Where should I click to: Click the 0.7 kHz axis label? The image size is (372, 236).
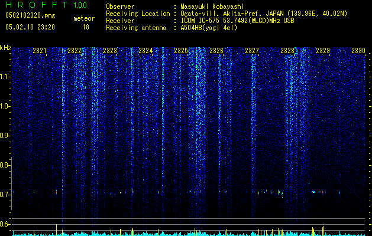[x=5, y=195]
